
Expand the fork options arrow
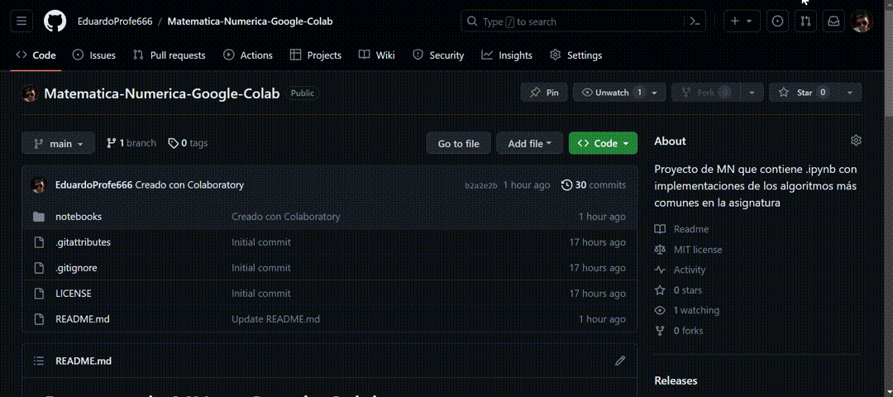(752, 93)
